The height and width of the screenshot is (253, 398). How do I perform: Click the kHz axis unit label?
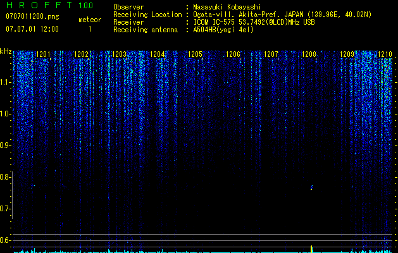6,51
